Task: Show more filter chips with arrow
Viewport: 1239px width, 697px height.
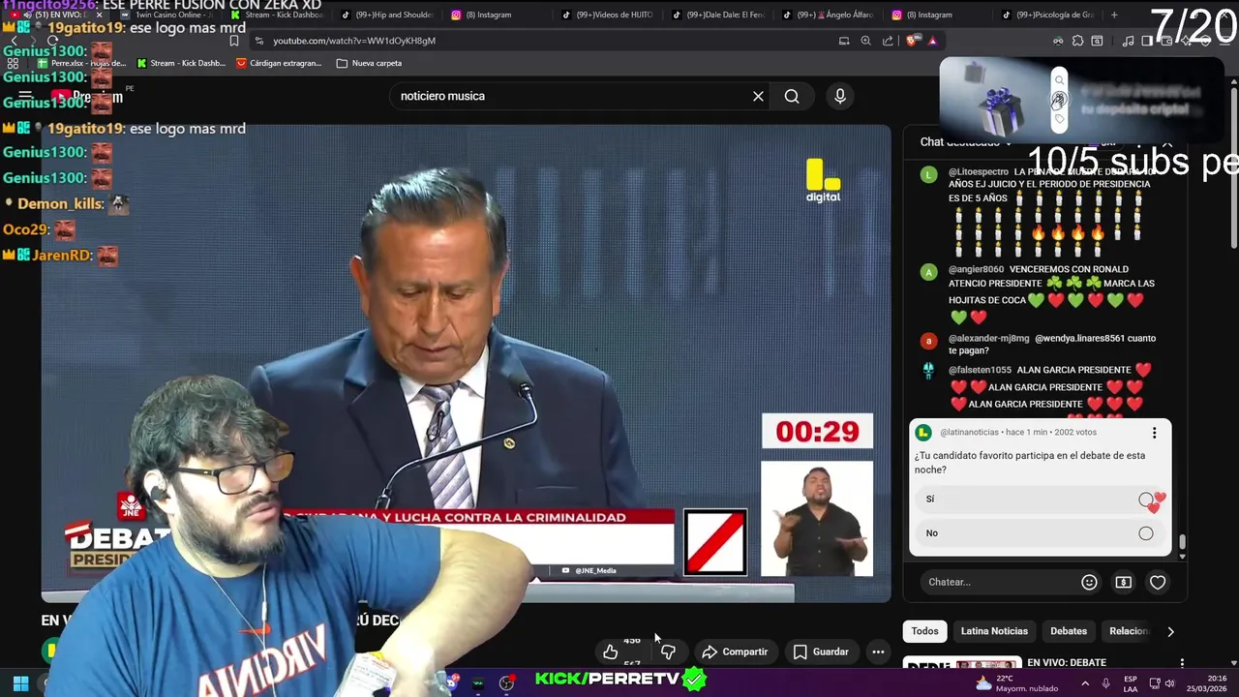Action: 1170,631
